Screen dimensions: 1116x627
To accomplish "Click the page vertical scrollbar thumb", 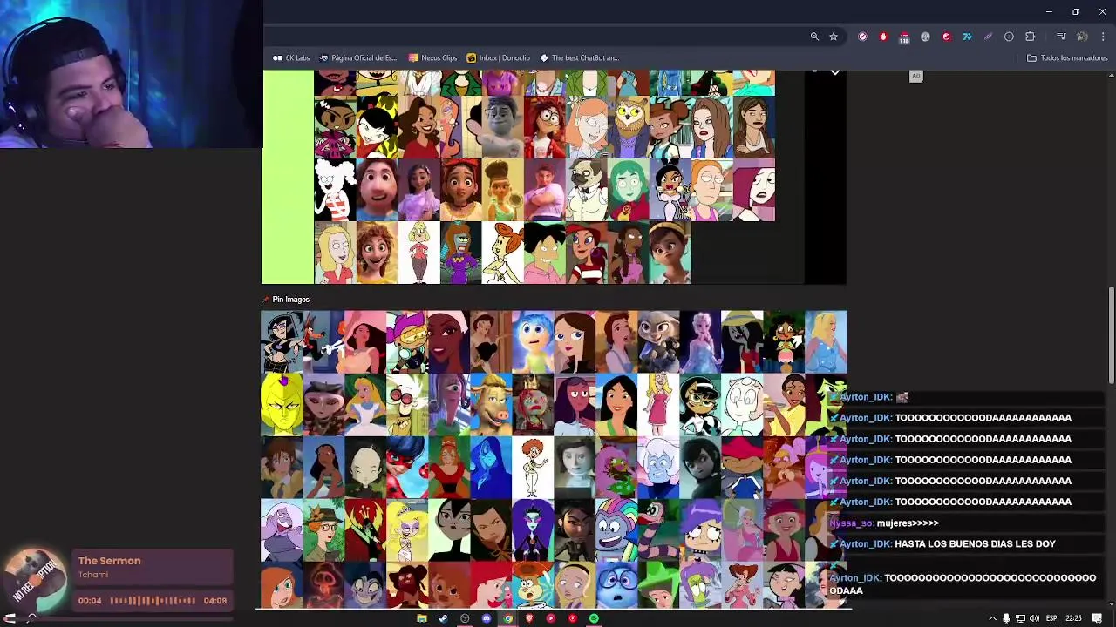I will [1111, 335].
